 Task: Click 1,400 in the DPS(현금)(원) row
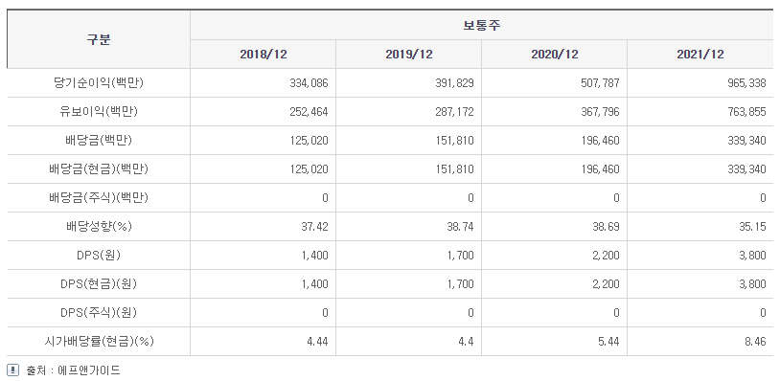coord(315,284)
